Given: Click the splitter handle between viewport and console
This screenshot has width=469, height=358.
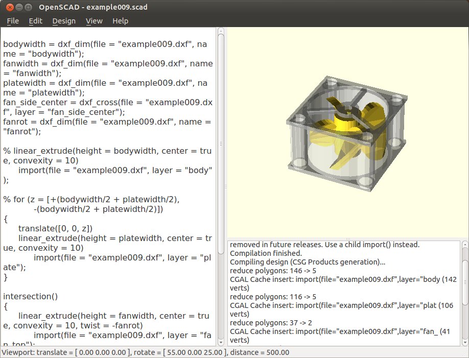Looking at the screenshot, I should 347,239.
